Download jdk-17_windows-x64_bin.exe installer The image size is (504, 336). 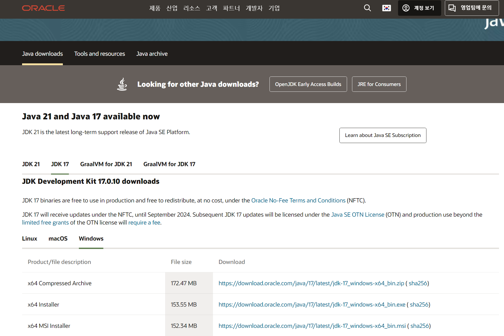tap(312, 304)
